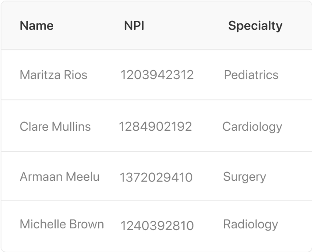Screen dimensions: 312x252
Task: Select NPI number 1203942312
Action: 157,75
